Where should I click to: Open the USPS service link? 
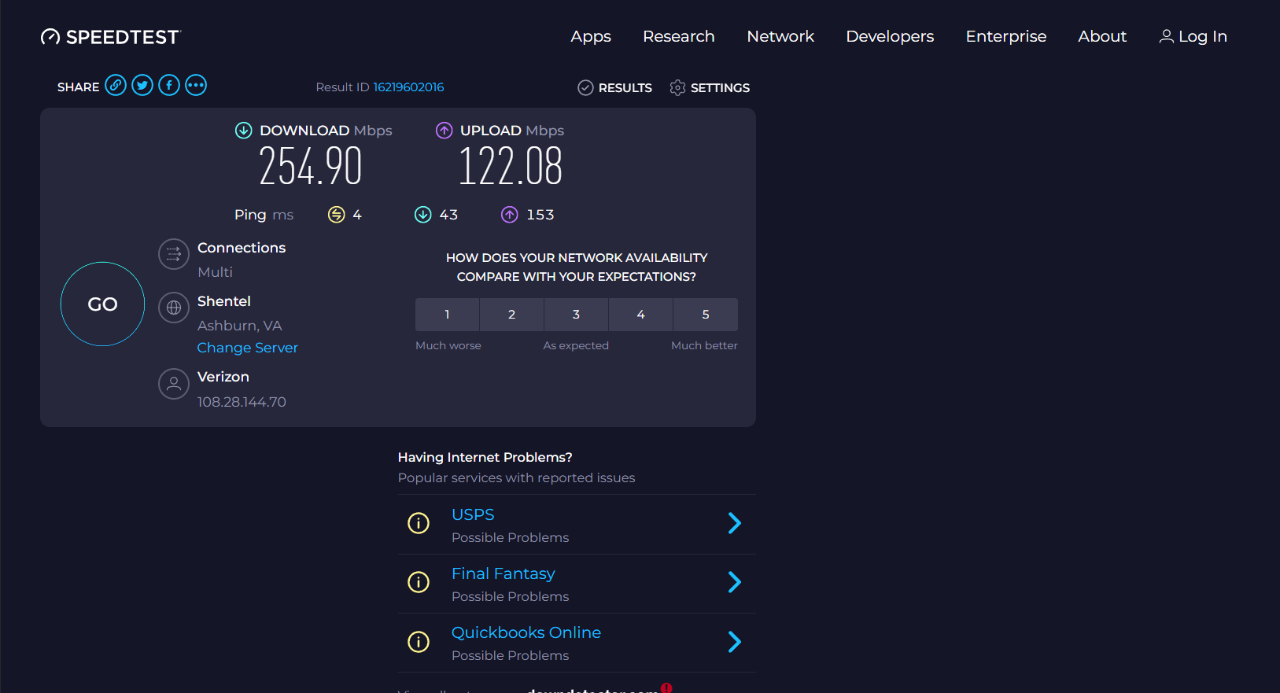click(473, 514)
